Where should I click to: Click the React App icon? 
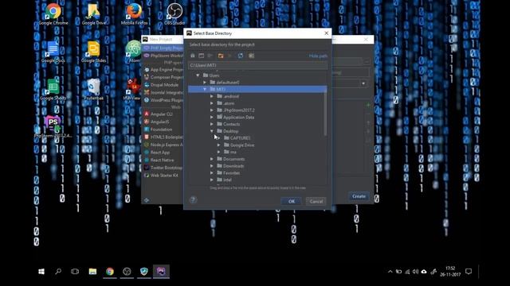[x=147, y=152]
